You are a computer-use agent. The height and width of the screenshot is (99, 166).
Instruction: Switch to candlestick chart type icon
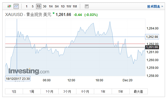click(x=9, y=6)
